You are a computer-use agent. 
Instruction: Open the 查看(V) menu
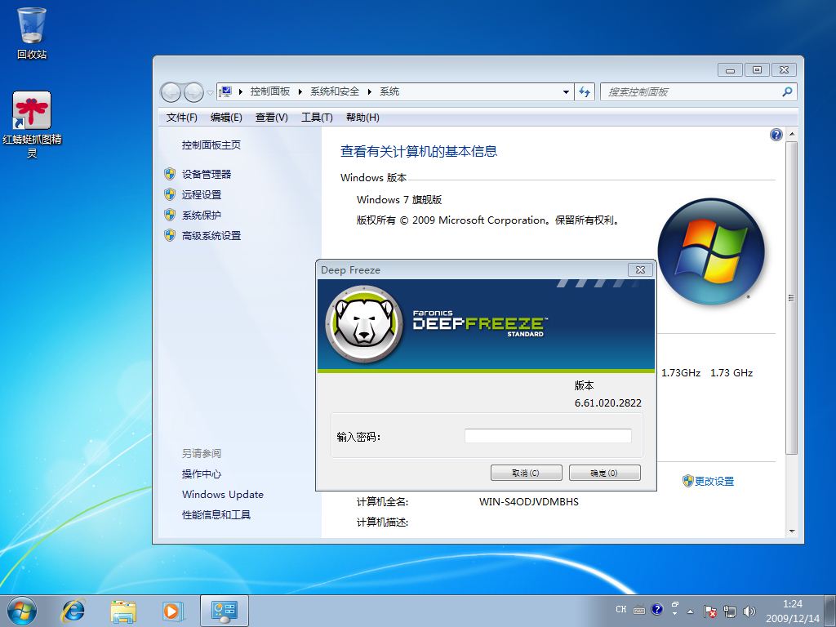(x=271, y=118)
